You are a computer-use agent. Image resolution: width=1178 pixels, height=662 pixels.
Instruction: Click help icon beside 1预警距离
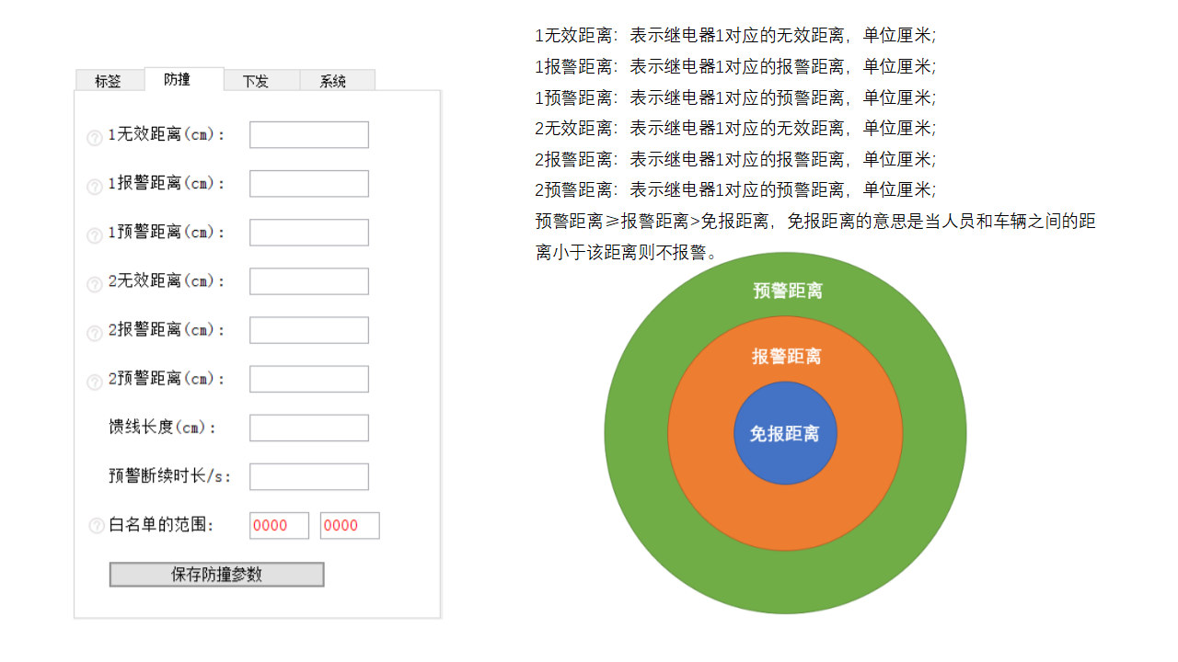tap(94, 235)
